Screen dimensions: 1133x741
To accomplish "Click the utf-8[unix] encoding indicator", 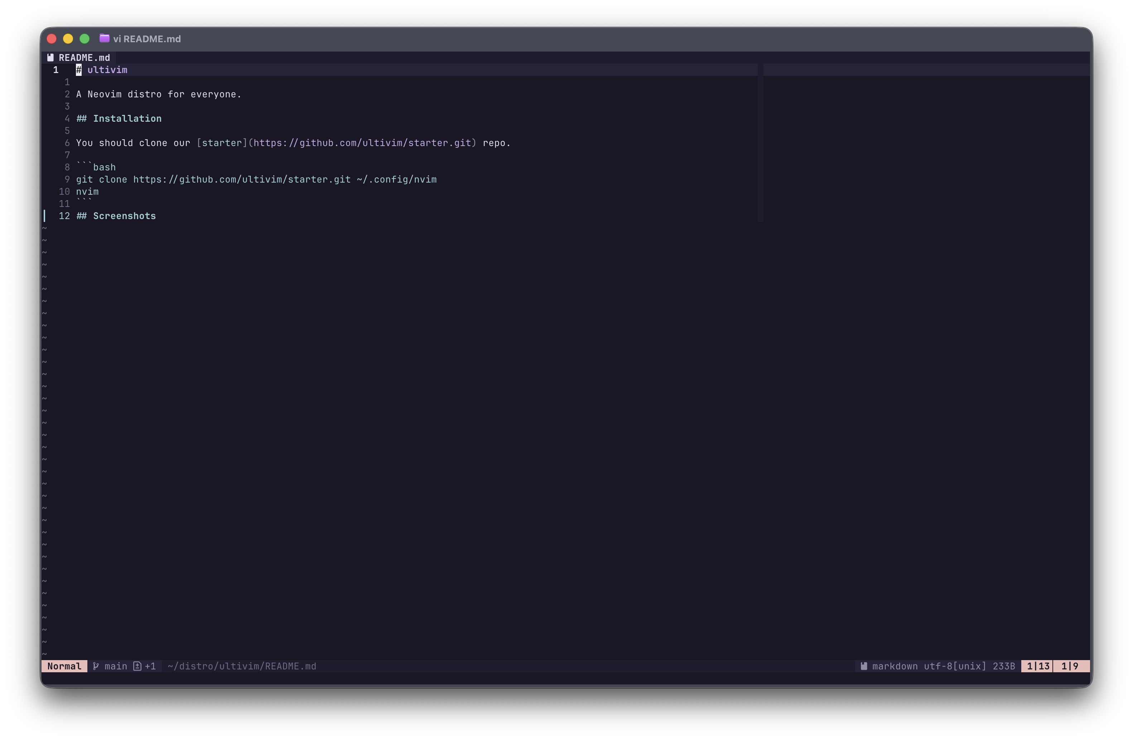I will [955, 666].
